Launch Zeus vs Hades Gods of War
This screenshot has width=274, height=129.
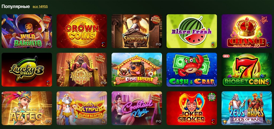[246, 108]
